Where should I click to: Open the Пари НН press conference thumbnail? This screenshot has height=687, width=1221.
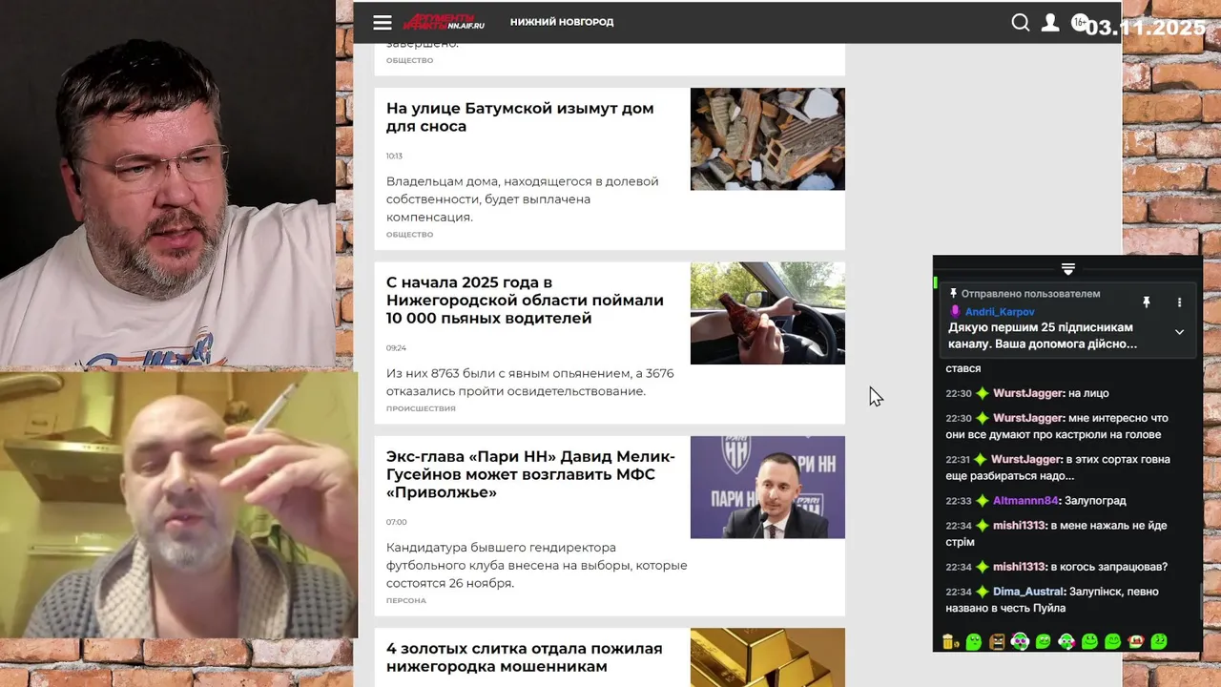(767, 488)
